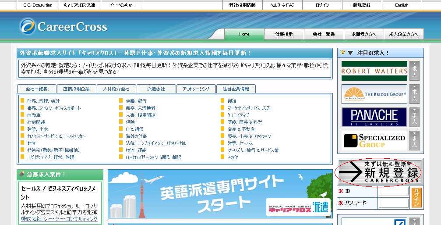The image size is (441, 225).
Task: Open 人事、採用関連 category
Action: [x=141, y=115]
